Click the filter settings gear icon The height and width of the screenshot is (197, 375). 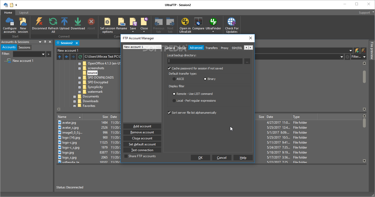click(347, 57)
